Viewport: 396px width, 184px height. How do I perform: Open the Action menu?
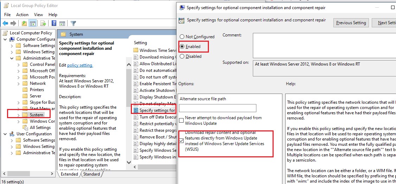point(22,15)
